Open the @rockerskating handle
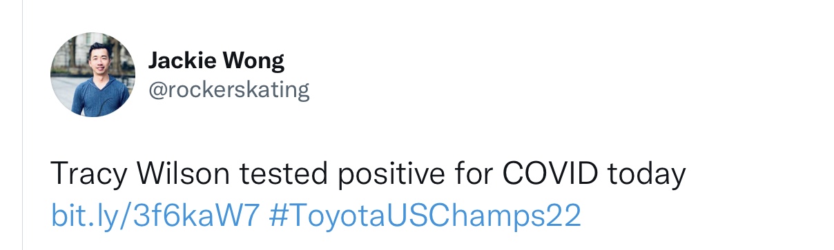This screenshot has height=250, width=834. (x=229, y=90)
